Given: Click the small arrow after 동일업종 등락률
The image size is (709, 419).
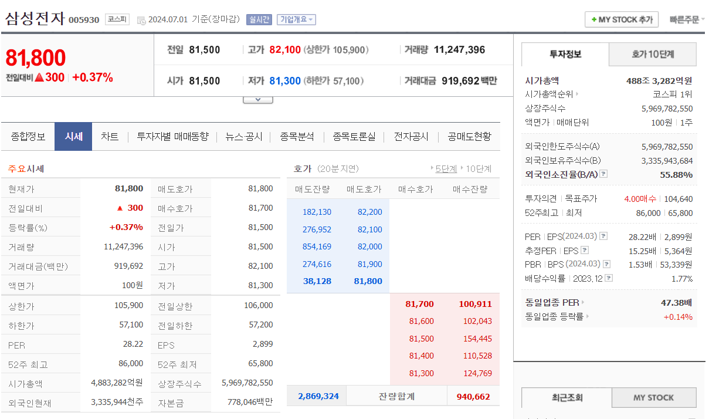Looking at the screenshot, I should point(588,317).
